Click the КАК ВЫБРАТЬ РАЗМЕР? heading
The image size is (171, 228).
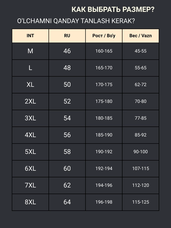click(x=113, y=9)
